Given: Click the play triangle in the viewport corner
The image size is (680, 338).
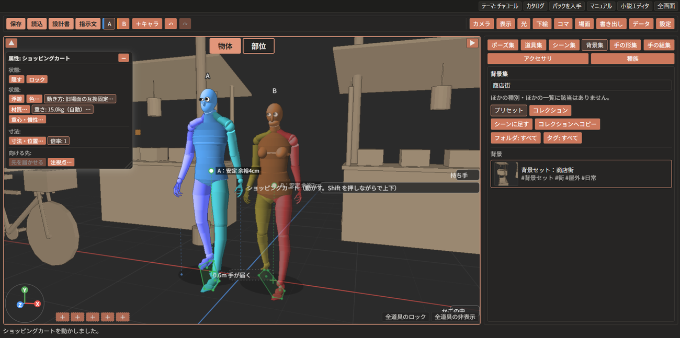Looking at the screenshot, I should pyautogui.click(x=472, y=43).
